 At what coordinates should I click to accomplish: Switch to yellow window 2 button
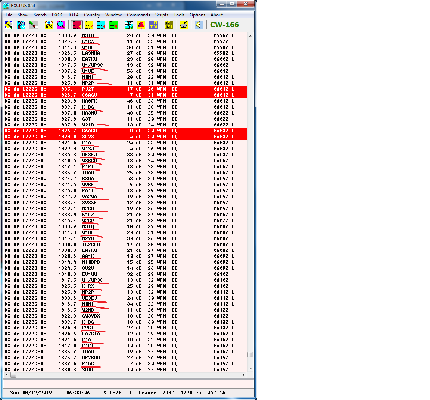pos(89,25)
